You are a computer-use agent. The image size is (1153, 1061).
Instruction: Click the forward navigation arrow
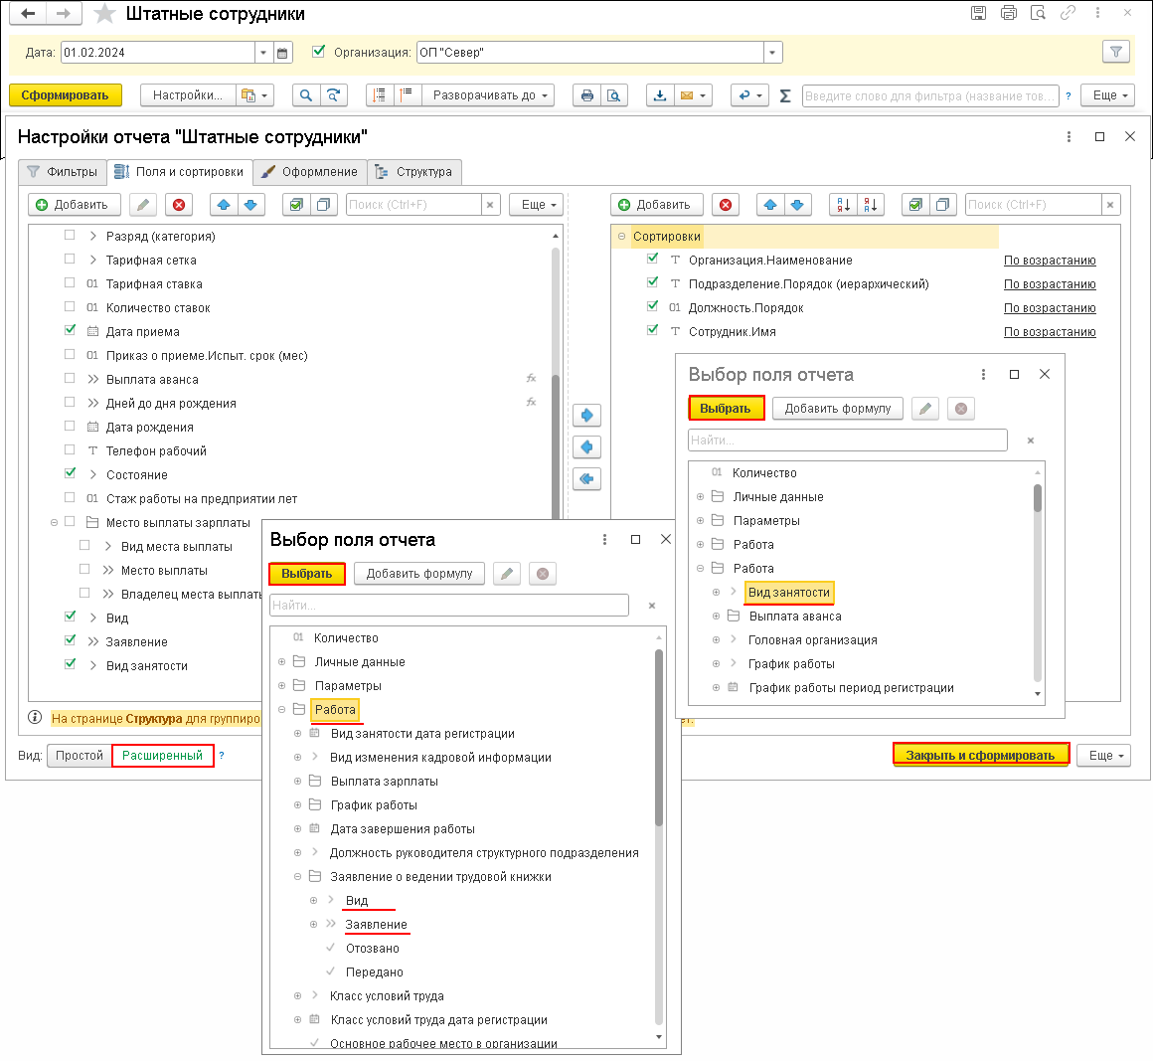coord(64,13)
